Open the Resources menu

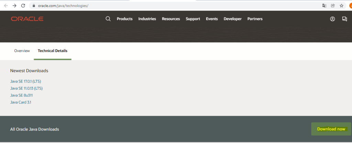[171, 19]
